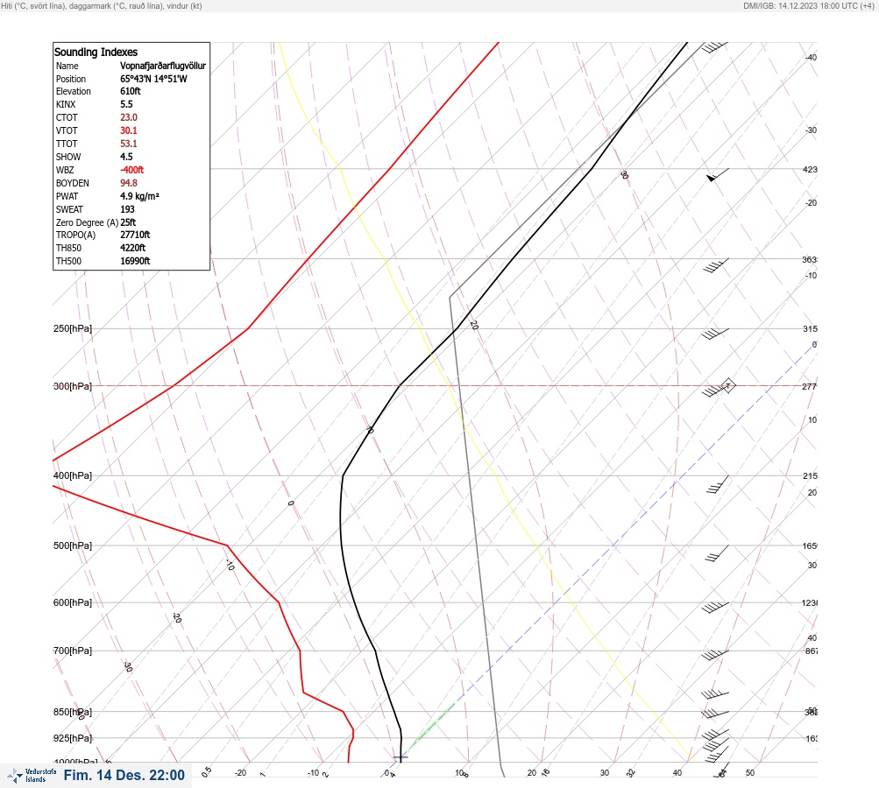Click the BOYDEN value 94.8
879x788 pixels.
[129, 183]
